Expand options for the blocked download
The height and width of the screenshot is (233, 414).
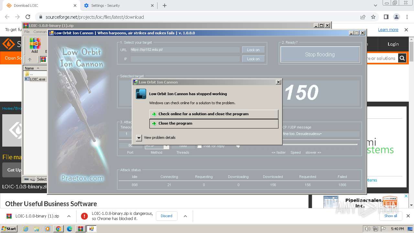pos(185,216)
